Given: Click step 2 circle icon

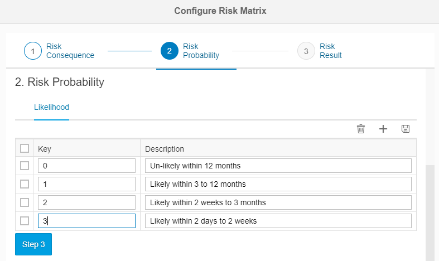Looking at the screenshot, I should (170, 51).
